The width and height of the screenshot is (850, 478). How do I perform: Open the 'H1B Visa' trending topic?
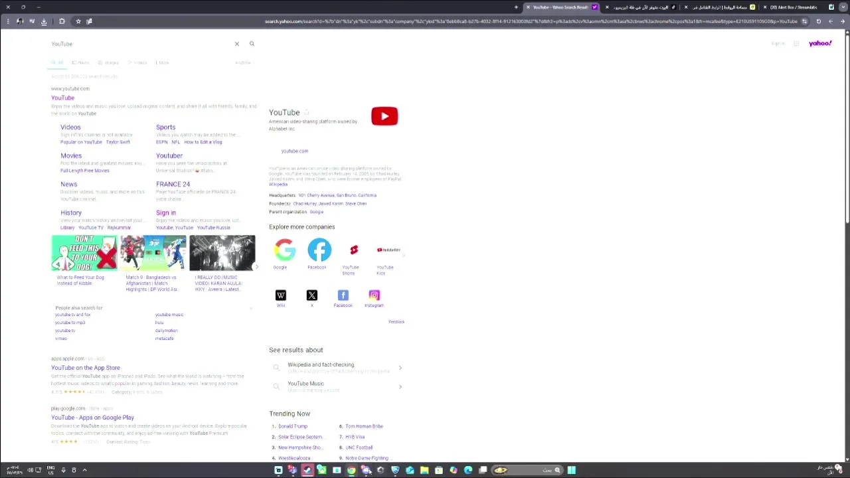[355, 437]
